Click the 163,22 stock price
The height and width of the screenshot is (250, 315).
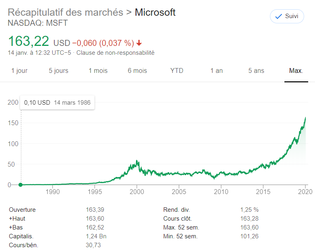(29, 41)
